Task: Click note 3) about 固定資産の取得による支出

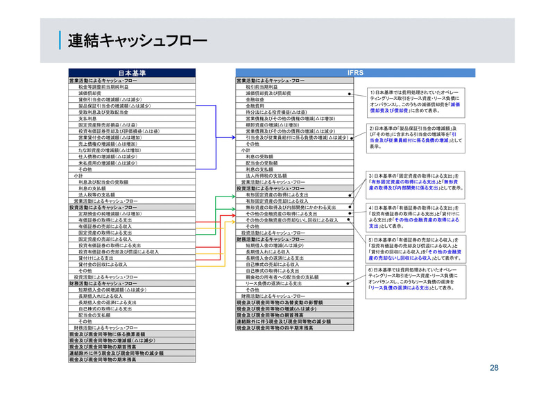Action: pyautogui.click(x=415, y=185)
